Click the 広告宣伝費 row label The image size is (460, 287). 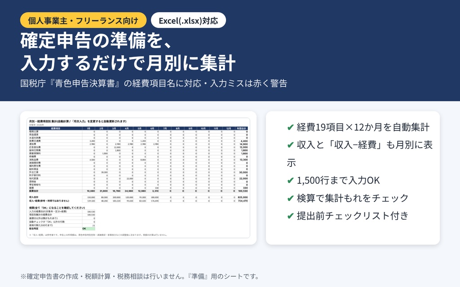35,147
